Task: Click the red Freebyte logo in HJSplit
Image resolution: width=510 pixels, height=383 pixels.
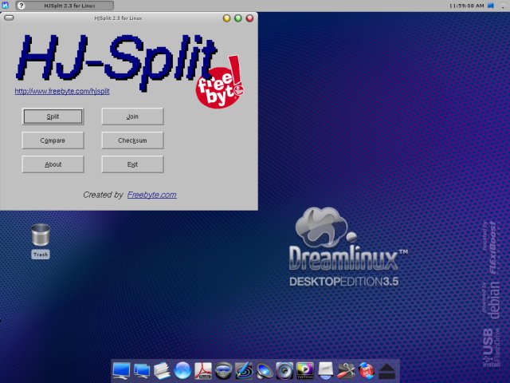Action: [x=220, y=83]
